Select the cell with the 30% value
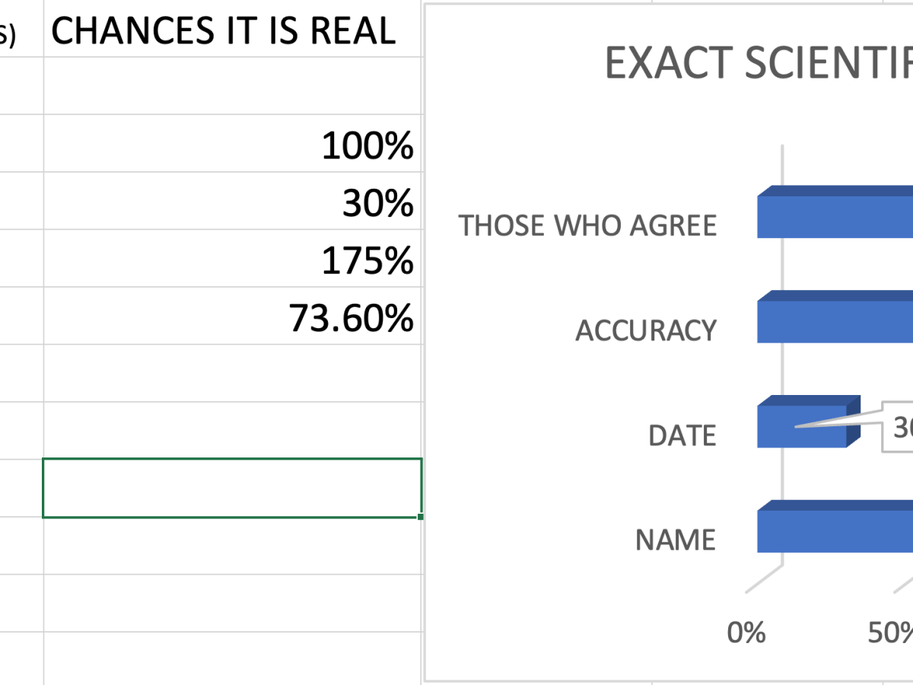913x685 pixels. 232,202
